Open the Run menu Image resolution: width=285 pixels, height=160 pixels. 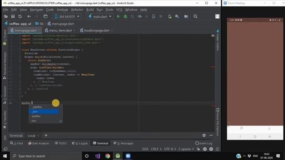point(99,10)
